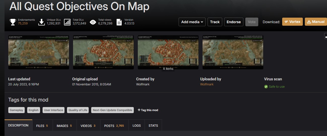Viewport: 327px width, 136px height.
Task: Open the fourth screenshot thumbnail, Lite version
Action: (233, 52)
